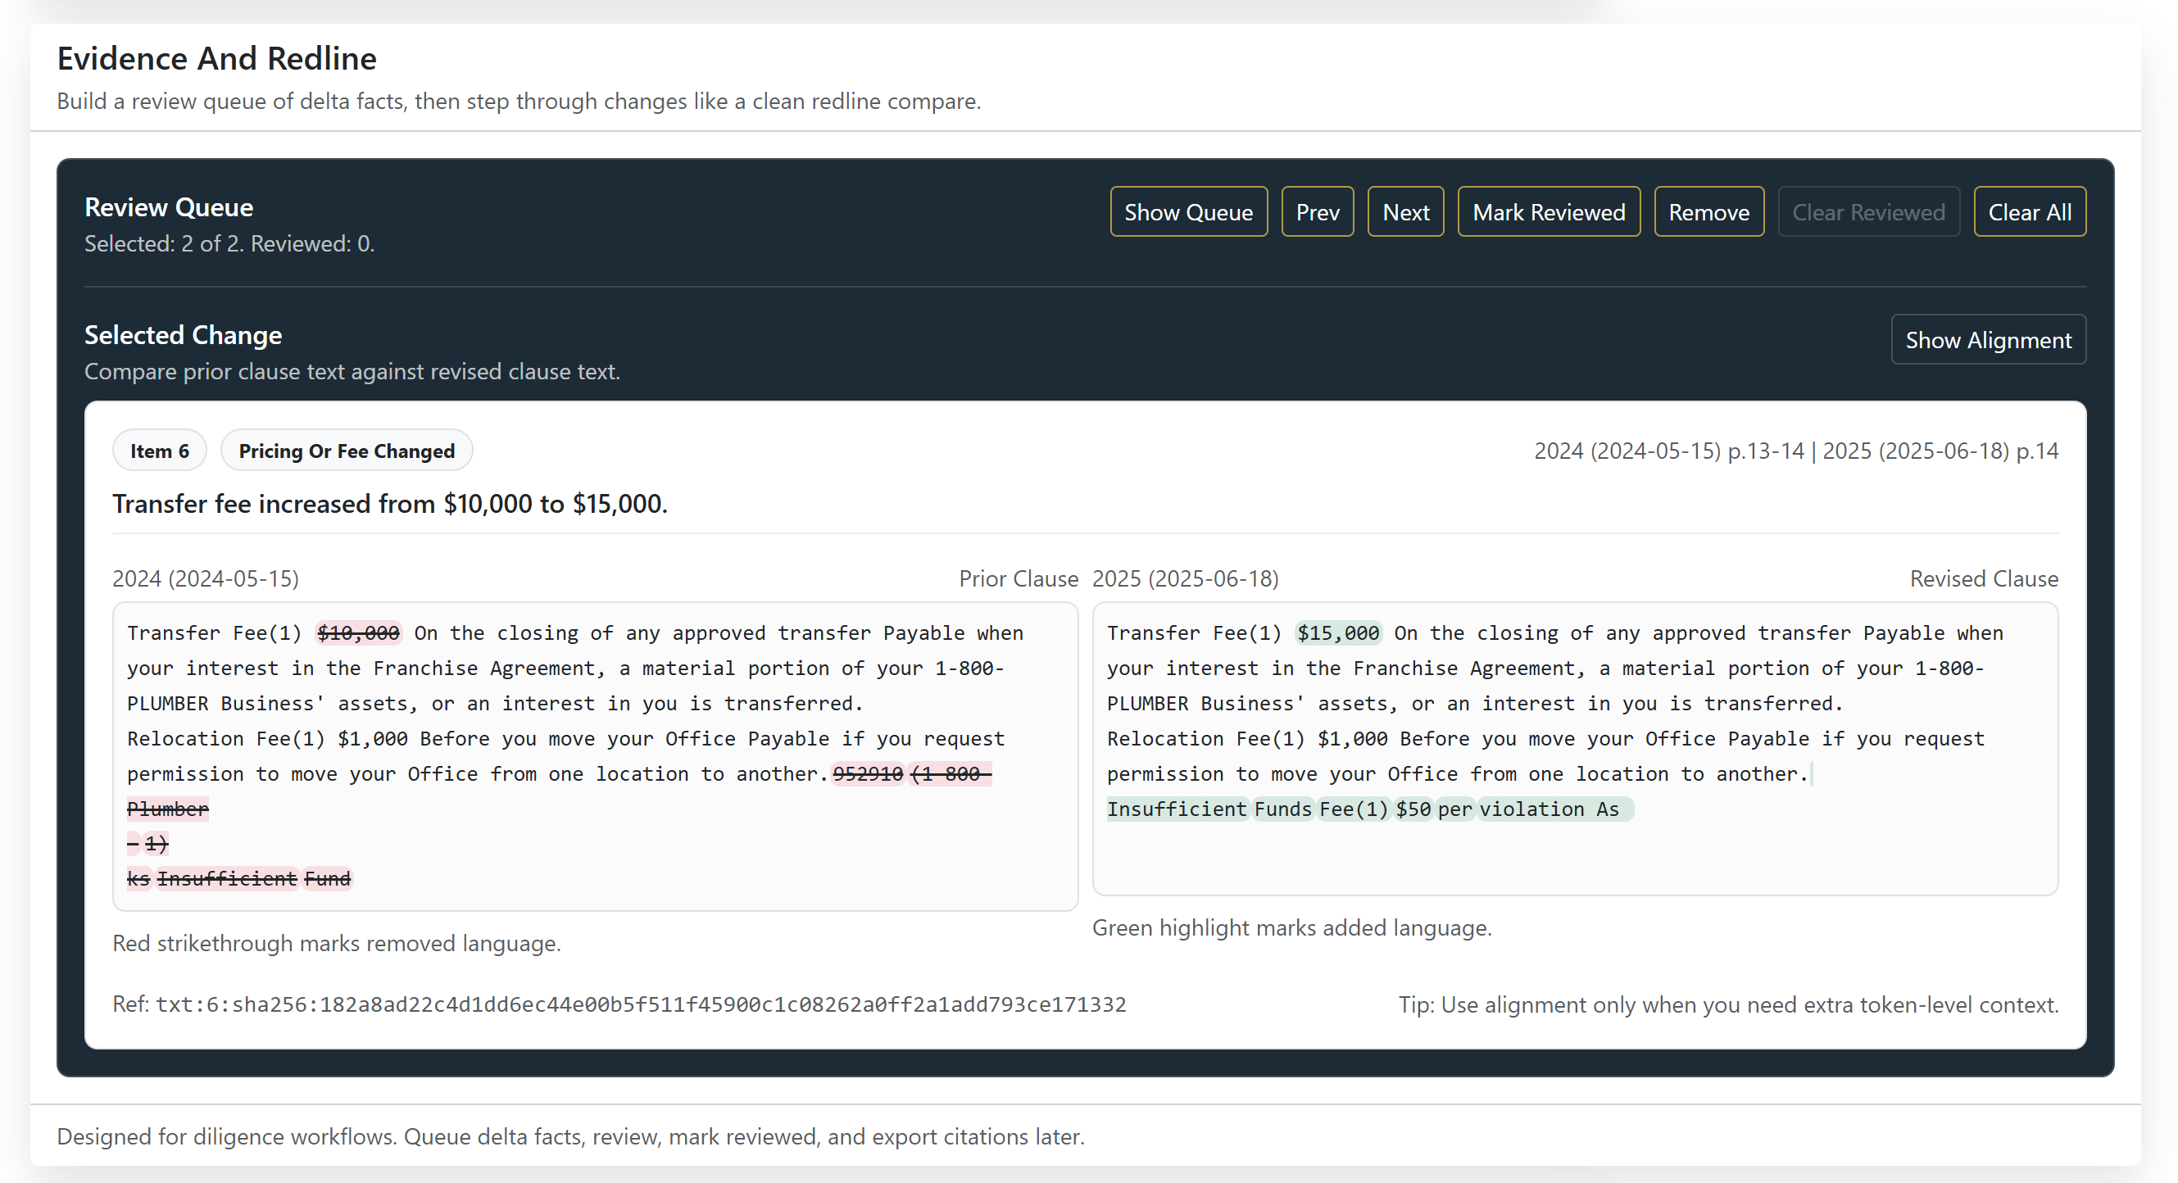Click the page citation 2024 p.13-14 text
The width and height of the screenshot is (2178, 1183).
(x=1668, y=451)
